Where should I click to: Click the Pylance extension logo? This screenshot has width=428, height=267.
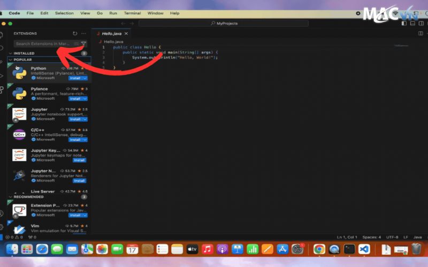click(x=19, y=93)
